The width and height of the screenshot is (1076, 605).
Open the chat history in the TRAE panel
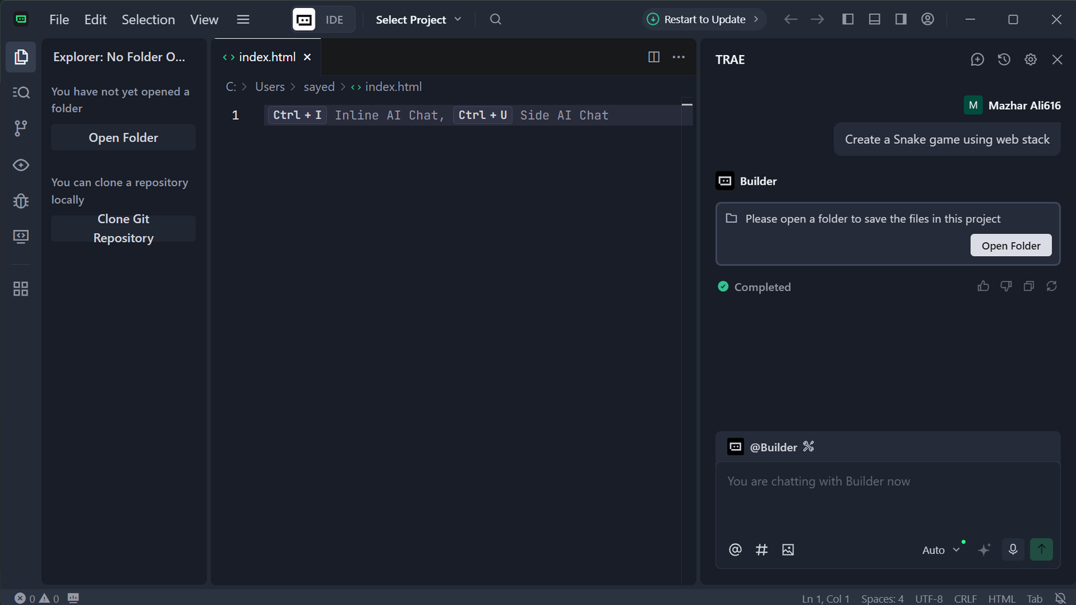[1004, 59]
